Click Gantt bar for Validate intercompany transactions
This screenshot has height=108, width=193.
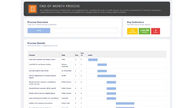(x=125, y=104)
